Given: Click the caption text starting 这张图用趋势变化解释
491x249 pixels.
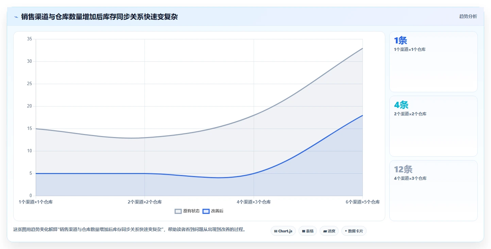Looking at the screenshot, I should (129, 230).
